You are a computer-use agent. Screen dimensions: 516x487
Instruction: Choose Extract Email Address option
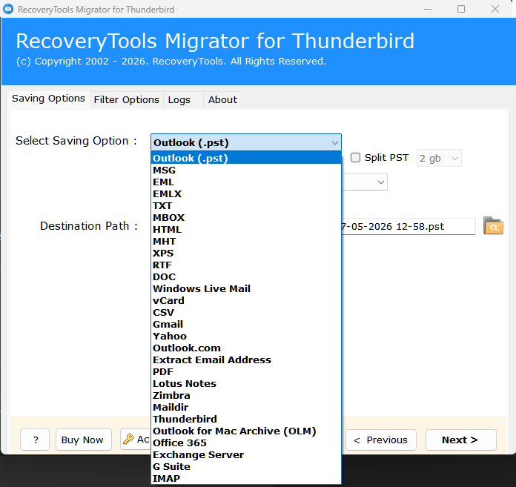click(246, 360)
